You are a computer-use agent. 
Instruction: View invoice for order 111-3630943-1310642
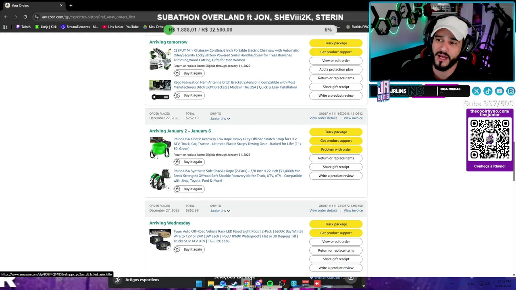click(353, 118)
